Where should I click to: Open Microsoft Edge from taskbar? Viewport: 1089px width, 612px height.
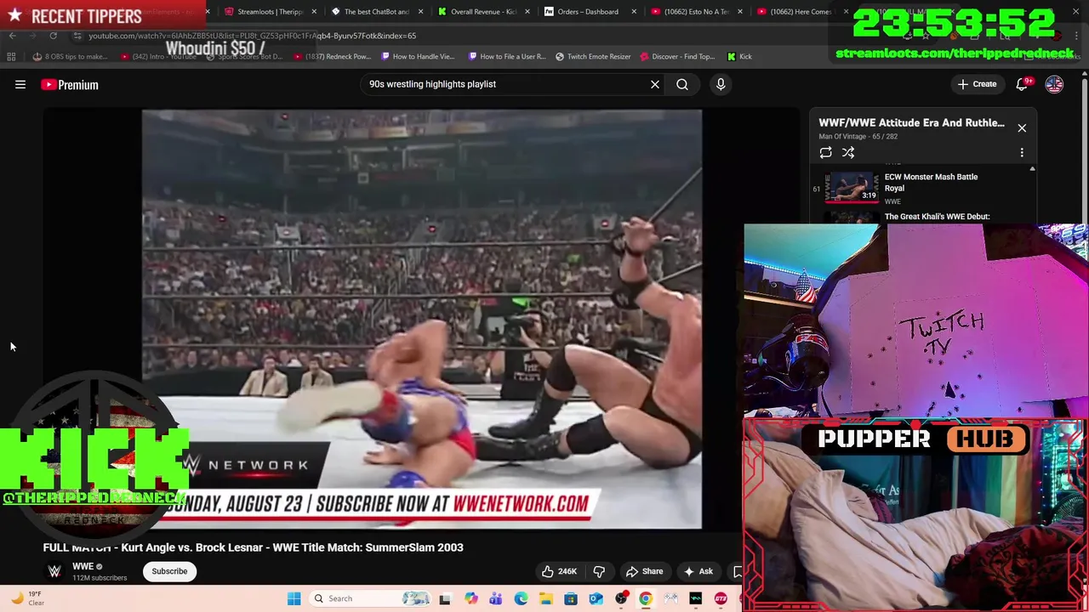[x=521, y=598]
